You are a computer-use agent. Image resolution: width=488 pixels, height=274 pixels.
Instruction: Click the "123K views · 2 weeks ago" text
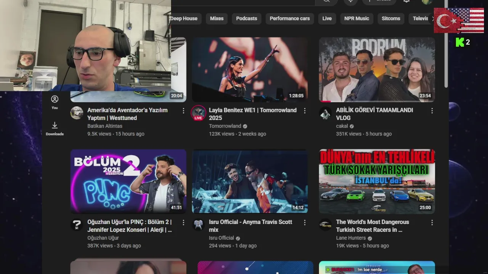[238, 134]
